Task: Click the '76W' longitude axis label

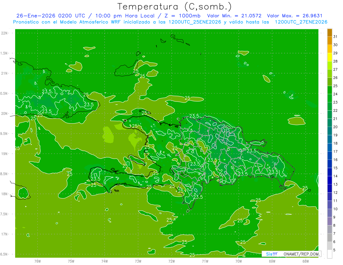Action: 37,261
